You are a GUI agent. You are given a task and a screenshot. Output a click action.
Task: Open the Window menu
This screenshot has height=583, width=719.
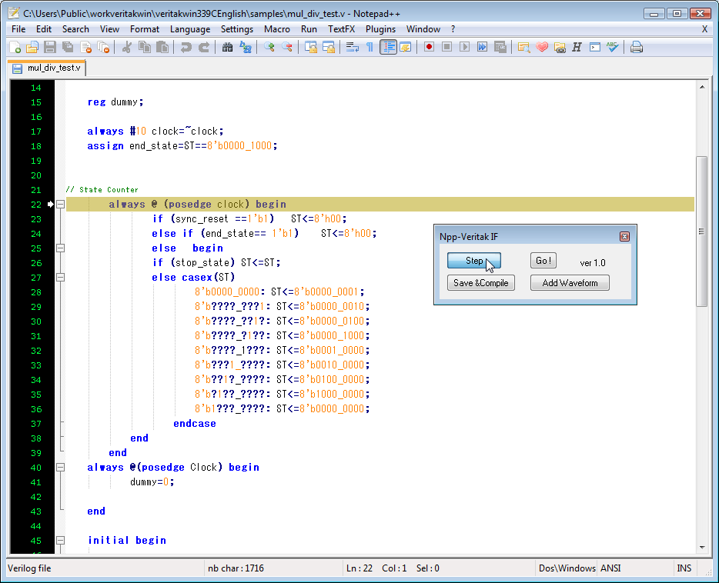point(423,29)
